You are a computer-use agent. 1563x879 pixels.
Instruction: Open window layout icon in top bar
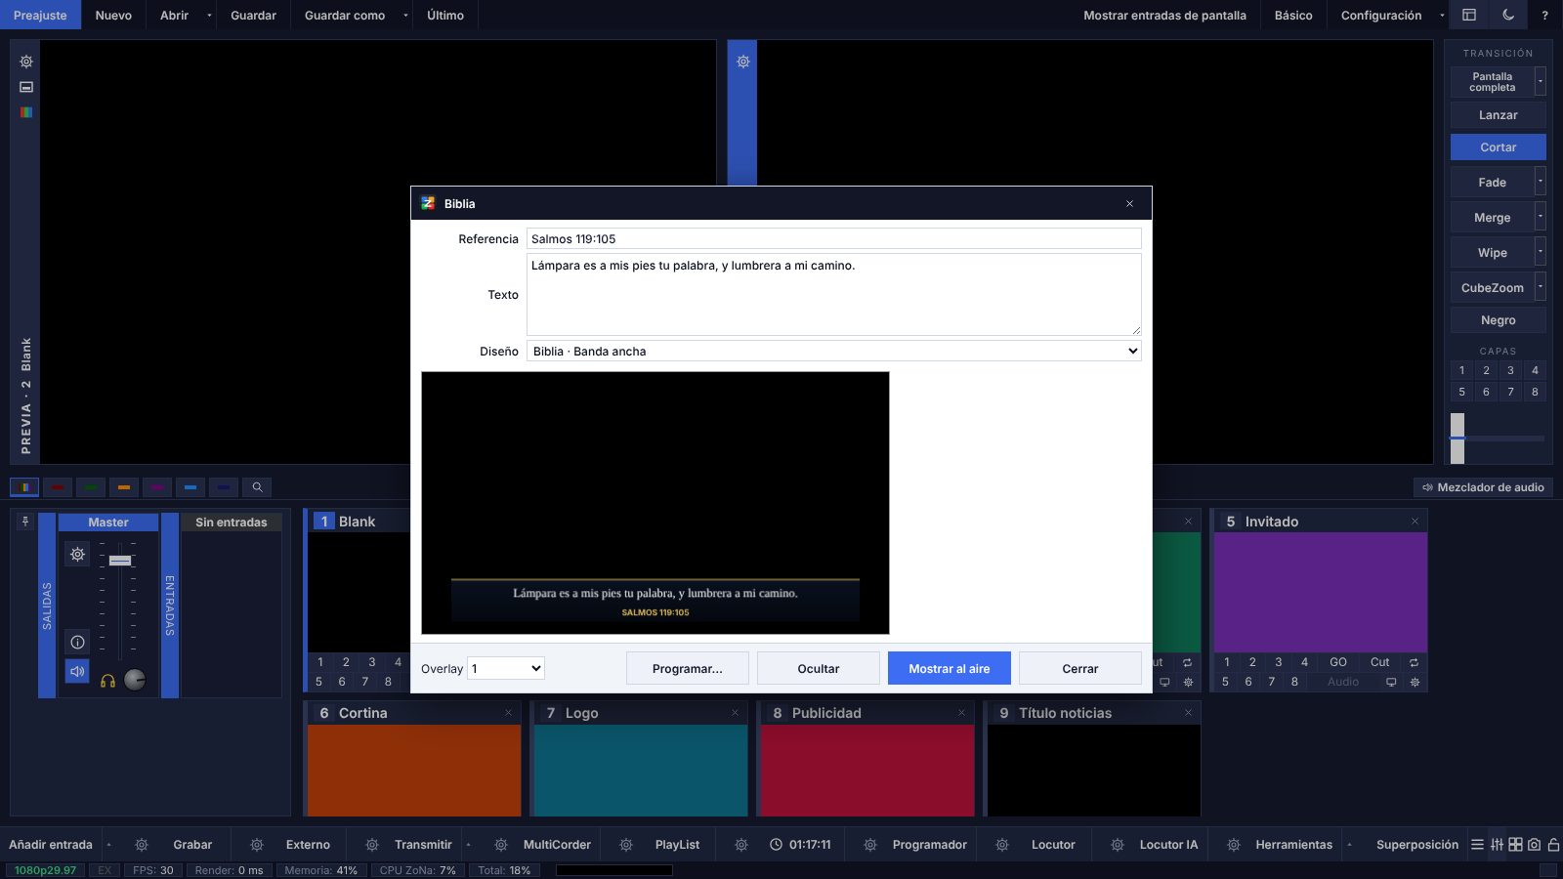[1468, 15]
